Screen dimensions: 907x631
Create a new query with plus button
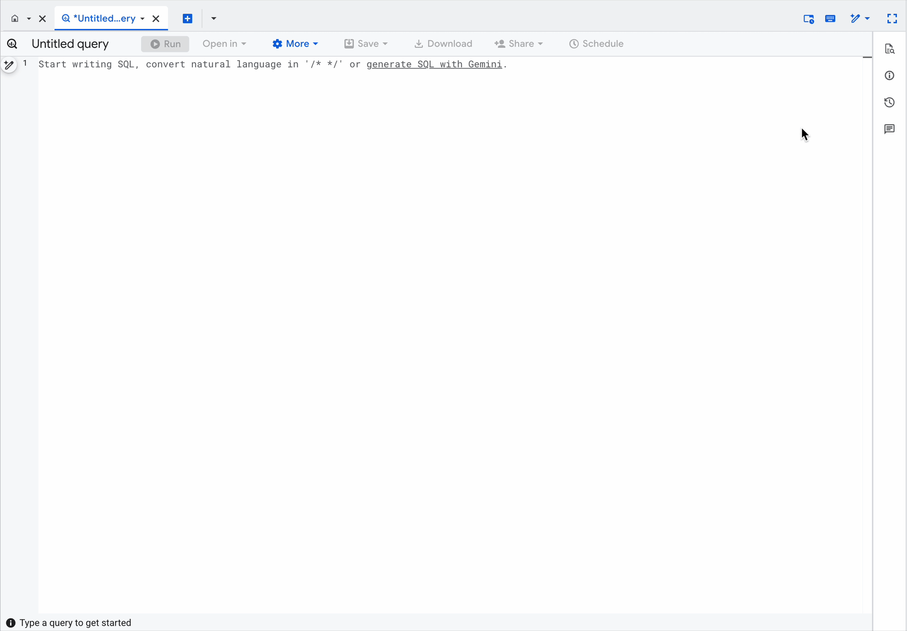pyautogui.click(x=188, y=19)
